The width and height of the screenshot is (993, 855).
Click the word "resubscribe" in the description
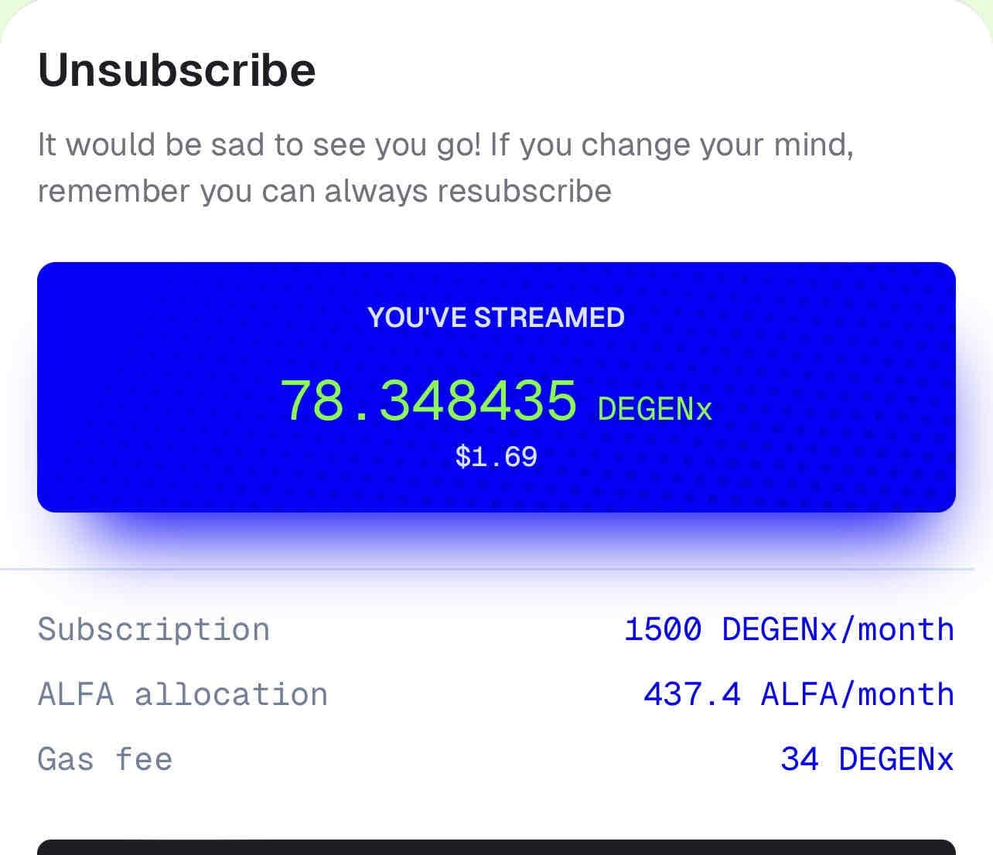click(x=524, y=190)
